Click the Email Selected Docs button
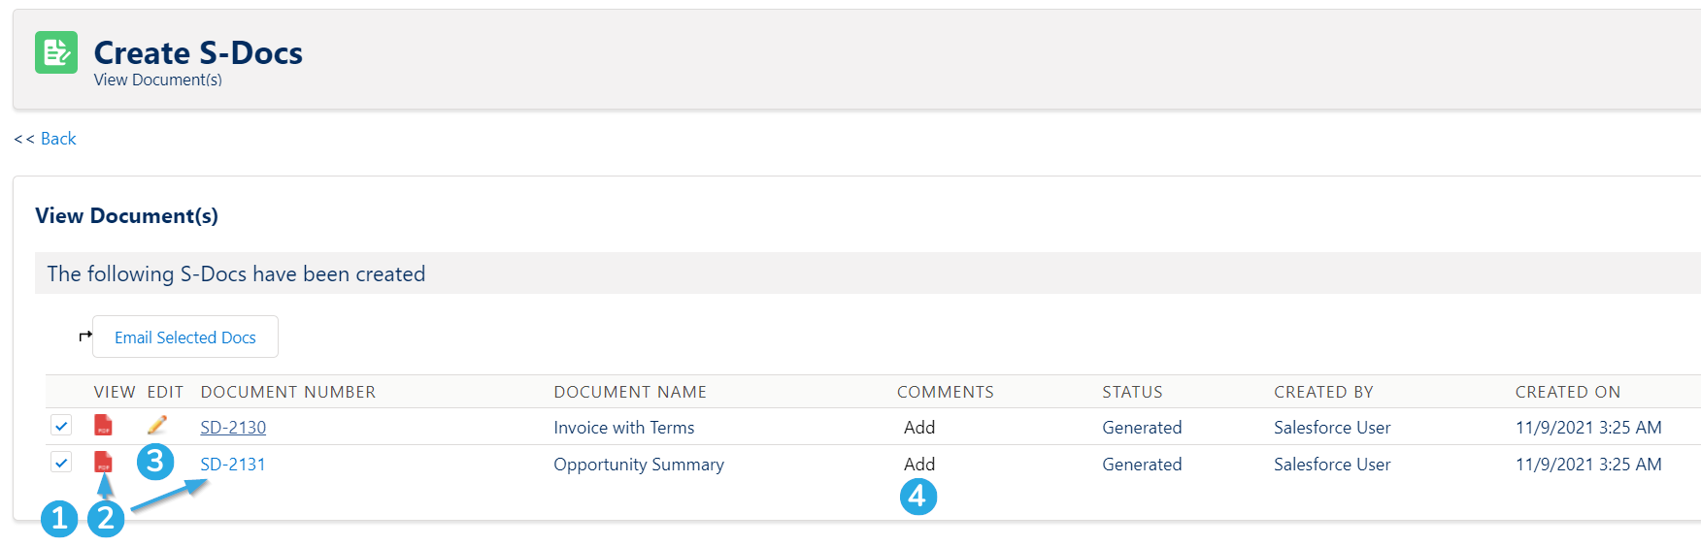Image resolution: width=1701 pixels, height=546 pixels. [185, 337]
